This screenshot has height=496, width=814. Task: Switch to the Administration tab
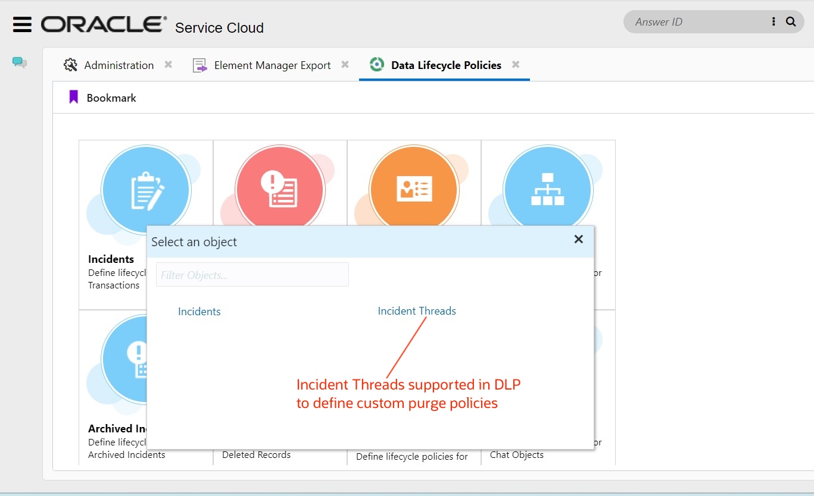119,65
